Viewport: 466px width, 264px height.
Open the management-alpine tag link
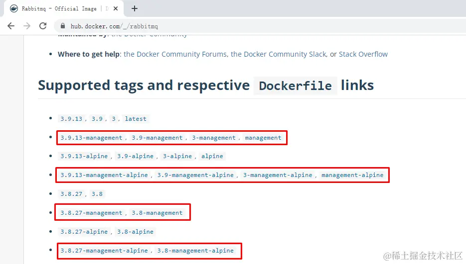(352, 175)
